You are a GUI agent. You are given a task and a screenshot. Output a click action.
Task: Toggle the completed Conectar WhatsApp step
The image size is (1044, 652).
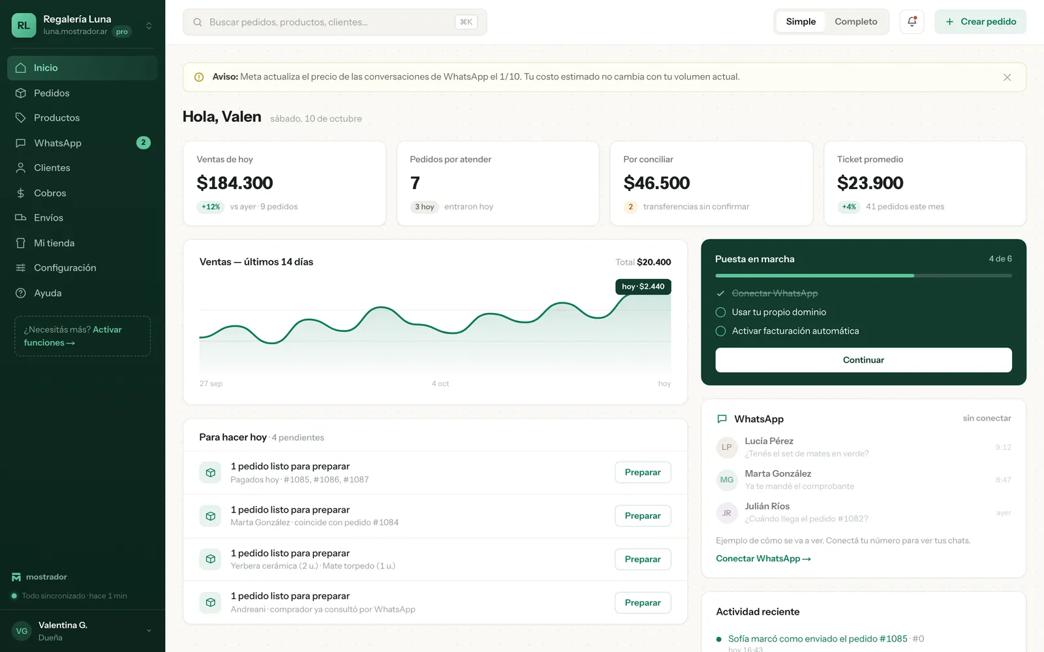click(x=720, y=293)
